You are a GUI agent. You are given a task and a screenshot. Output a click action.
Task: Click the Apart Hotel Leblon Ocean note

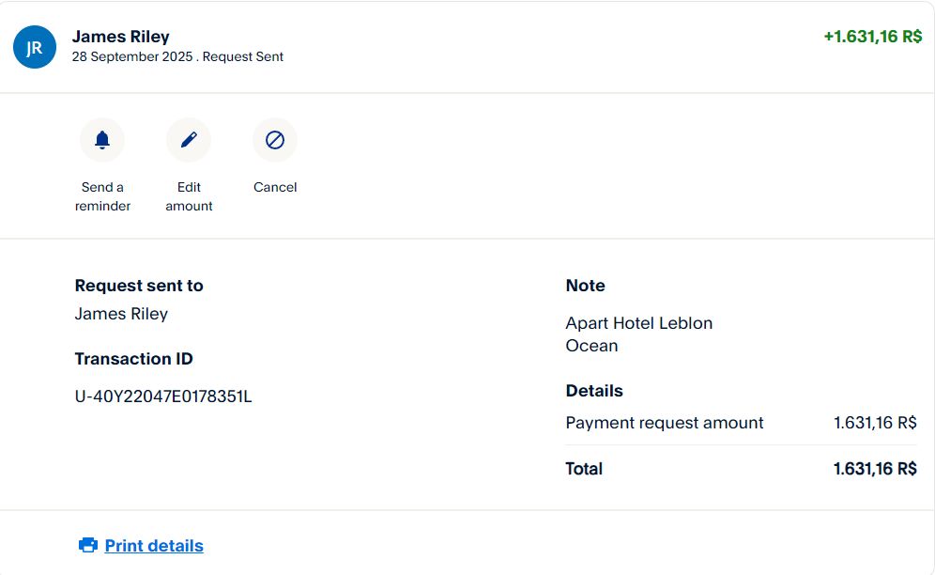coord(638,334)
